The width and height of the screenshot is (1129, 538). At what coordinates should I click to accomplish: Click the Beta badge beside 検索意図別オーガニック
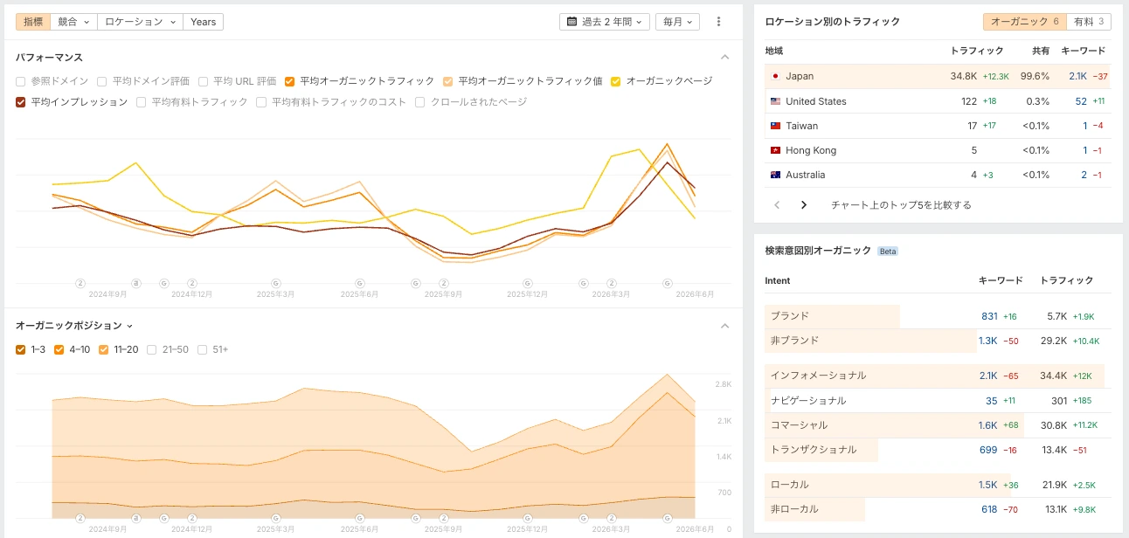pyautogui.click(x=888, y=252)
